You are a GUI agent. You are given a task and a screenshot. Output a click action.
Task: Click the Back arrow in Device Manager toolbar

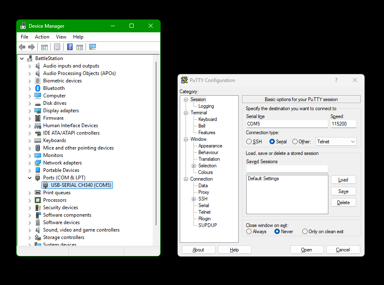[x=22, y=47]
